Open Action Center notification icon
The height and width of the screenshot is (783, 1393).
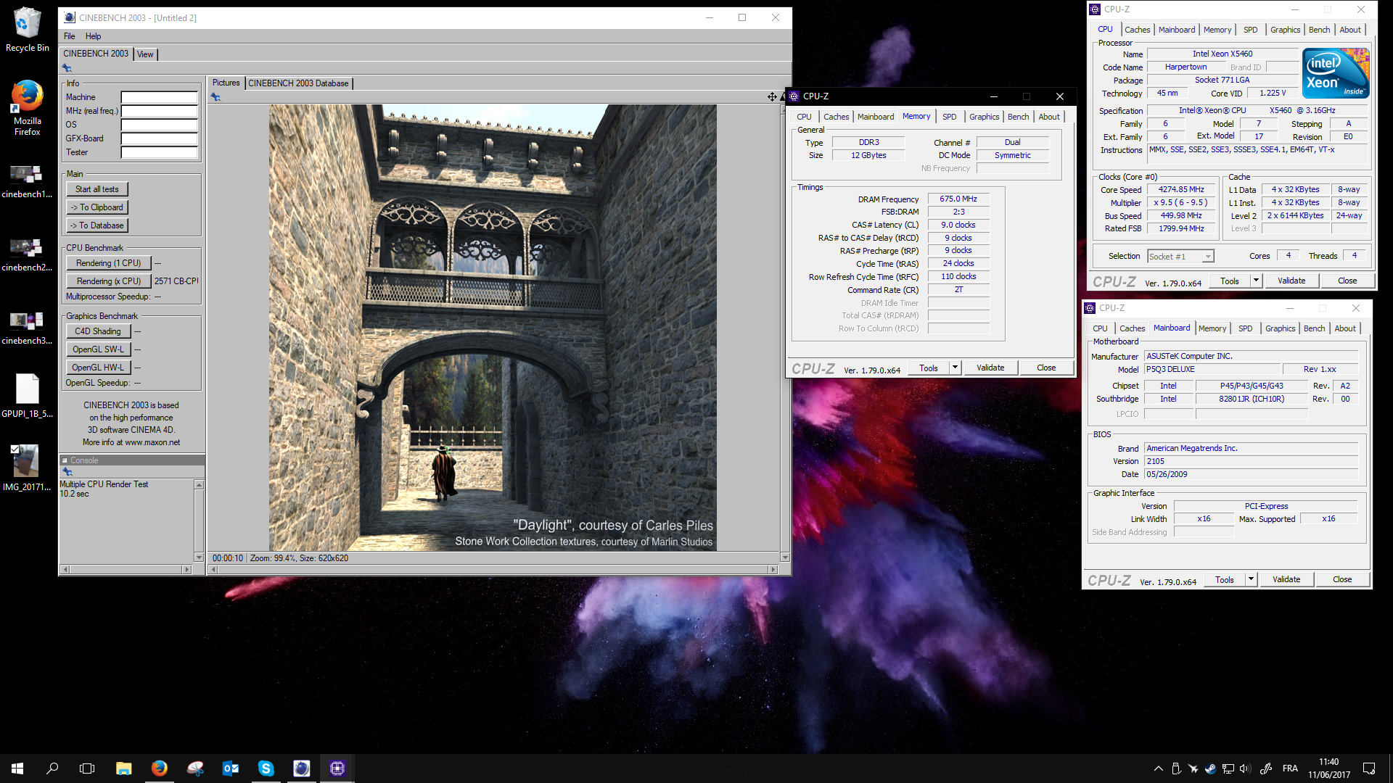tap(1369, 768)
